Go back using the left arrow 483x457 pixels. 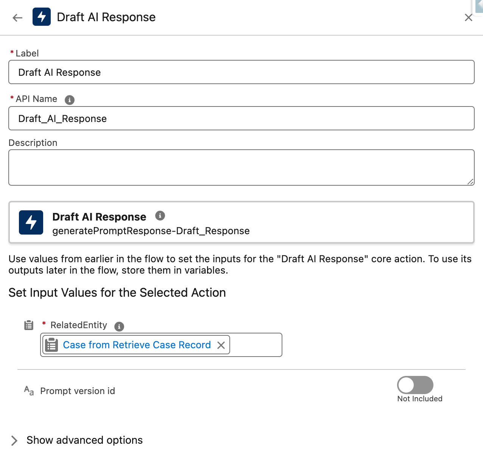[x=17, y=17]
